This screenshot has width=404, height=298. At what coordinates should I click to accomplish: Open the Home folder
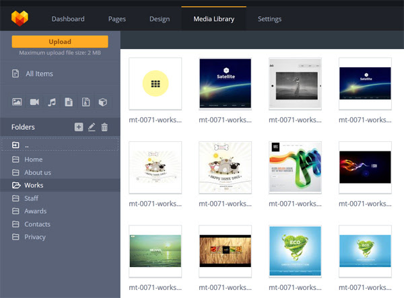pos(33,159)
